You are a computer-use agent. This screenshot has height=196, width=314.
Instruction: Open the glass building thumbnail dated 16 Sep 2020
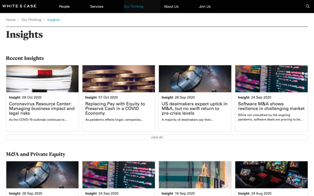(x=195, y=175)
